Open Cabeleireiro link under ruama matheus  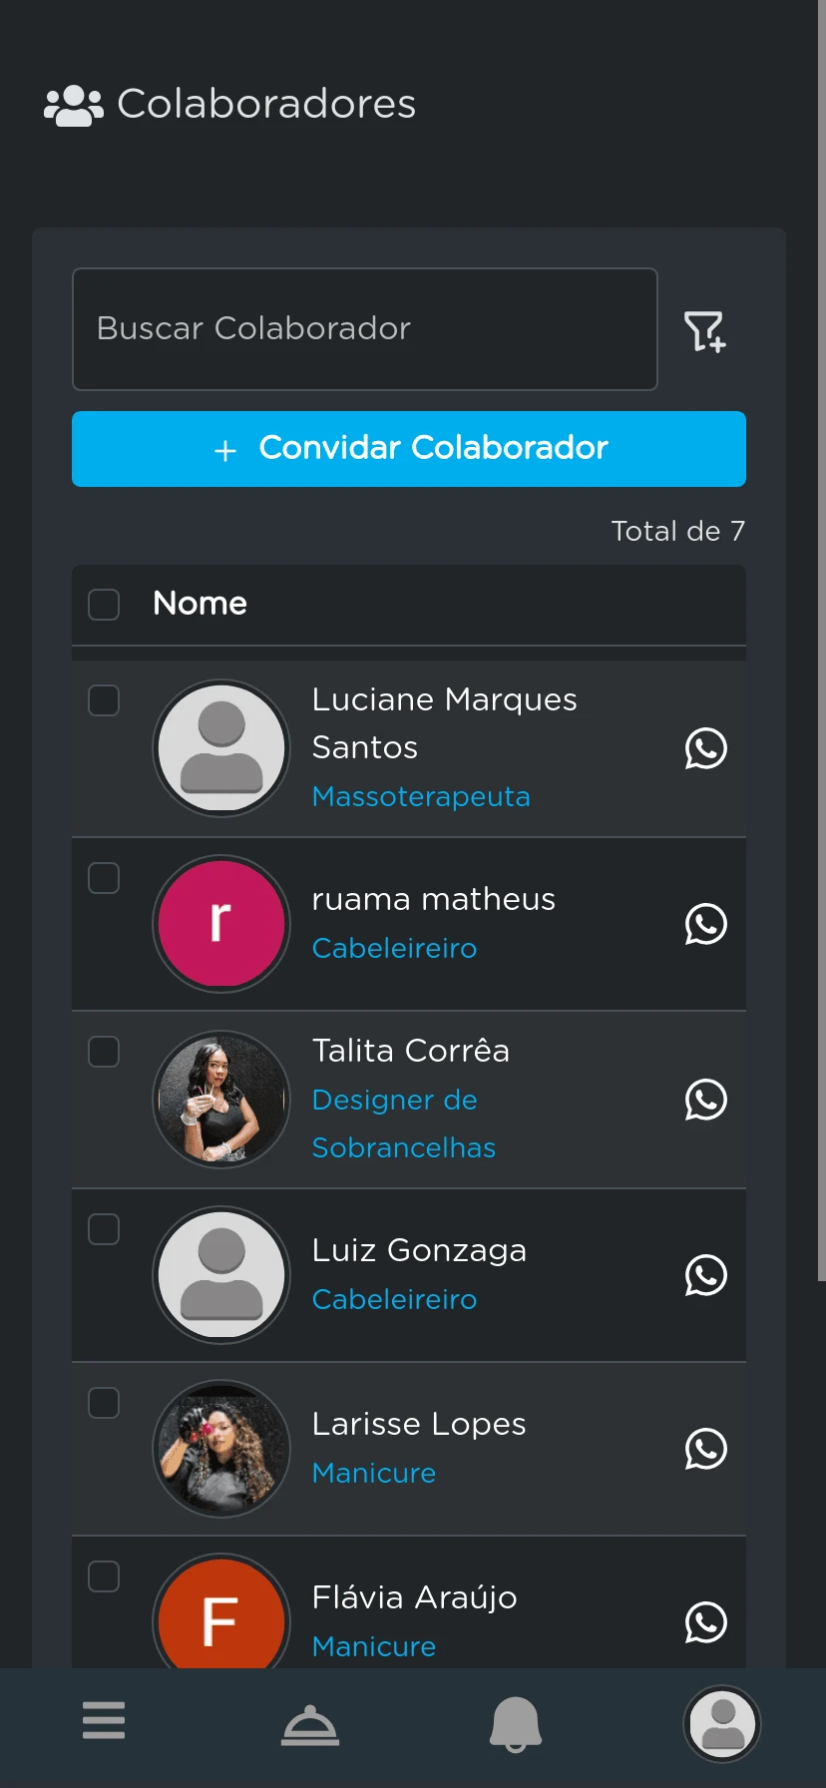click(395, 947)
